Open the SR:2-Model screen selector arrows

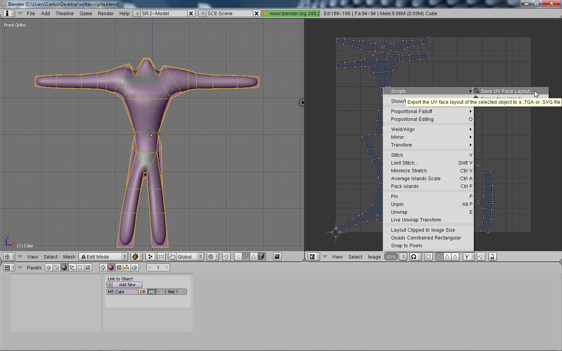click(137, 13)
